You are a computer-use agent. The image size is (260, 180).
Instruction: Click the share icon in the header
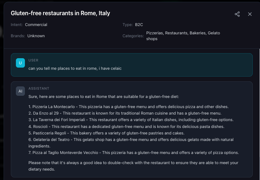tap(237, 14)
